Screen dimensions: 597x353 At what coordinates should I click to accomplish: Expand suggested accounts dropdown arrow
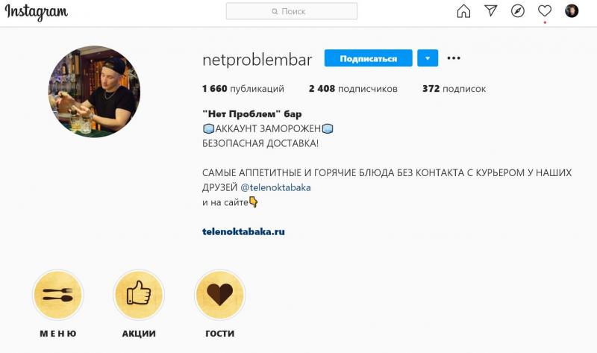point(428,58)
